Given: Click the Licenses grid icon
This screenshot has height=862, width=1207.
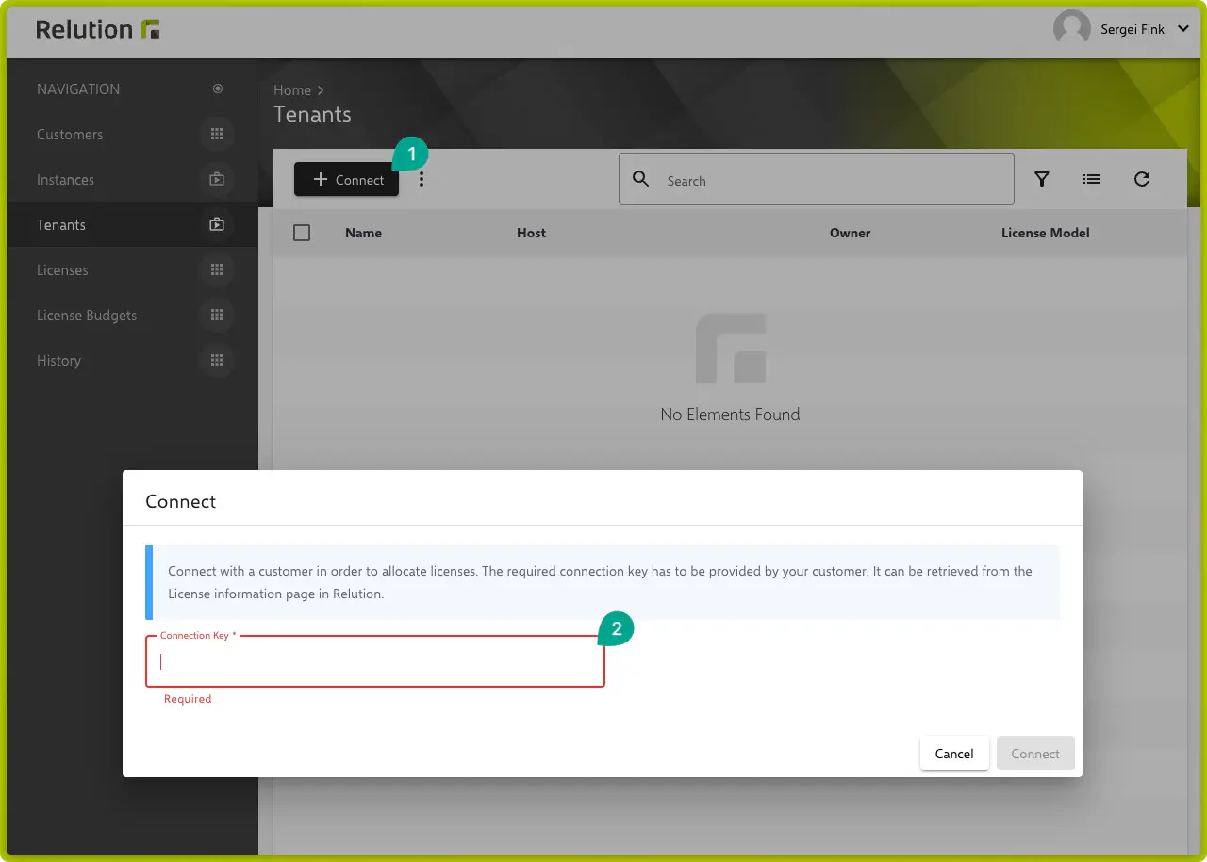Looking at the screenshot, I should point(217,270).
